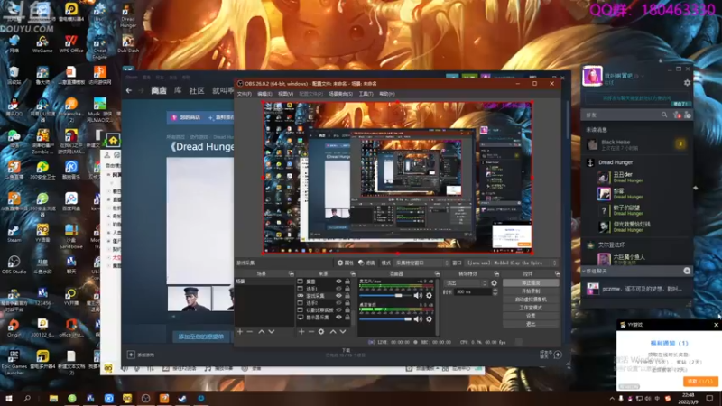
Task: Open 桌面音频 mixer gear settings
Action: point(429,318)
